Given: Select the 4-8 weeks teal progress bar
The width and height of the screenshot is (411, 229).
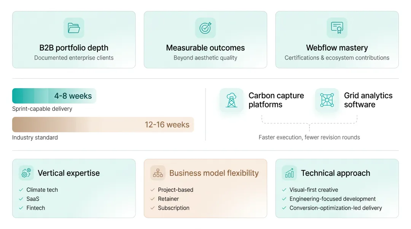Looking at the screenshot, I should 54,96.
